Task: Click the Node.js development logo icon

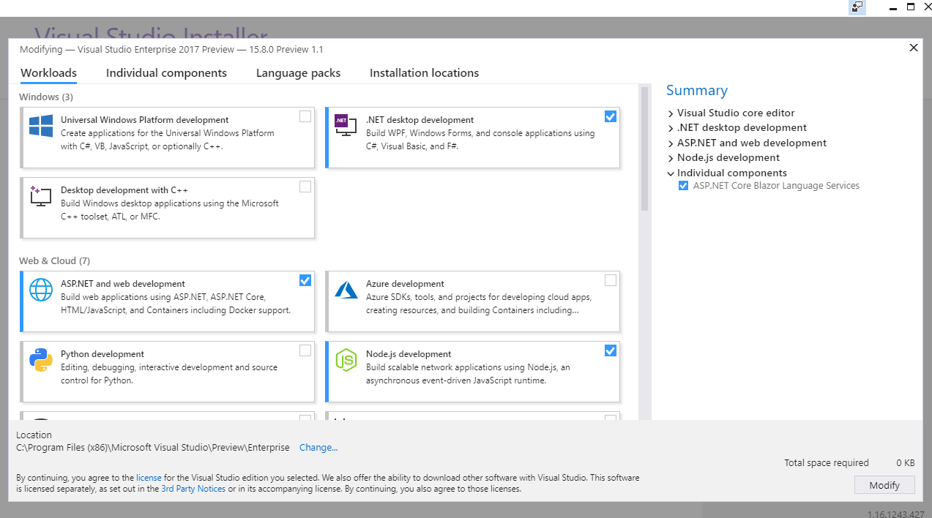Action: (346, 359)
